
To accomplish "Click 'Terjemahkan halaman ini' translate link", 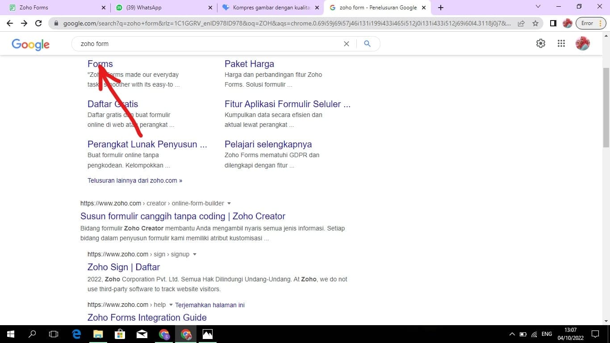I will (x=210, y=305).
